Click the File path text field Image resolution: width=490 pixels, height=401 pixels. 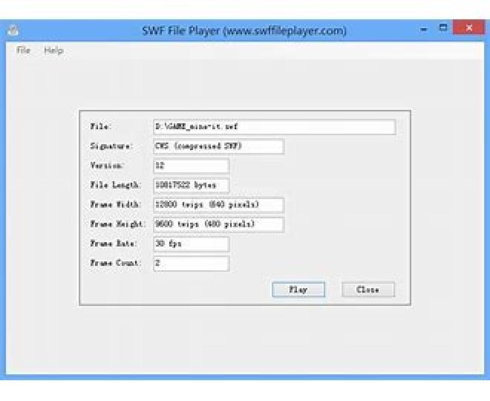[274, 127]
